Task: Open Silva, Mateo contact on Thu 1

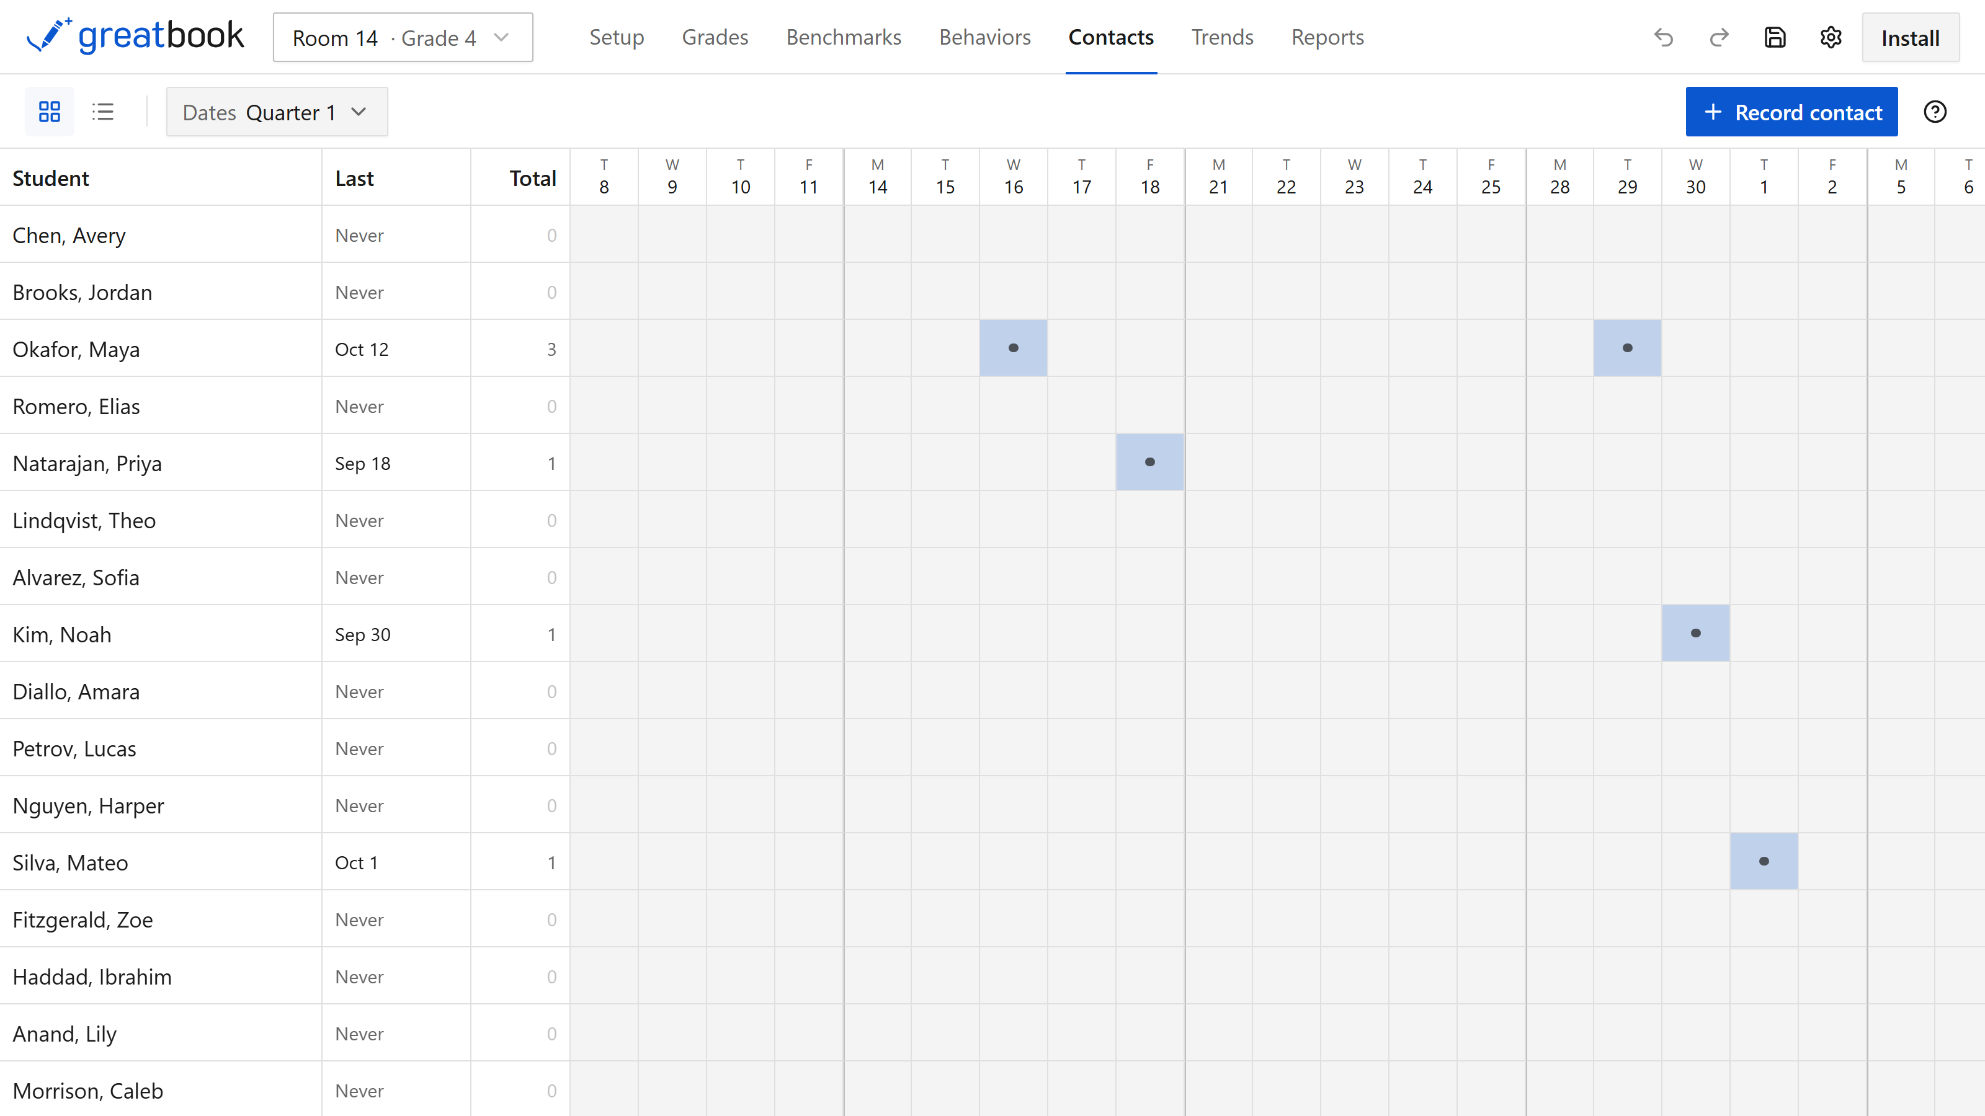Action: click(x=1764, y=861)
